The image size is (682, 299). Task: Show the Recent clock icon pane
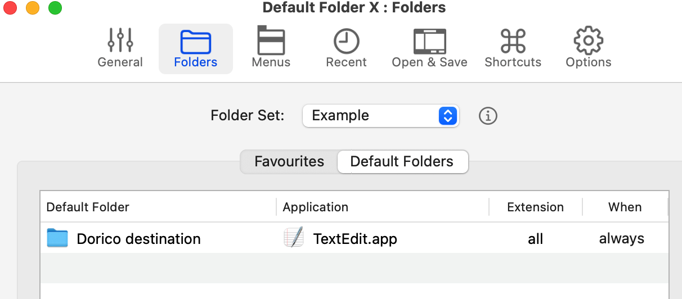pyautogui.click(x=346, y=48)
